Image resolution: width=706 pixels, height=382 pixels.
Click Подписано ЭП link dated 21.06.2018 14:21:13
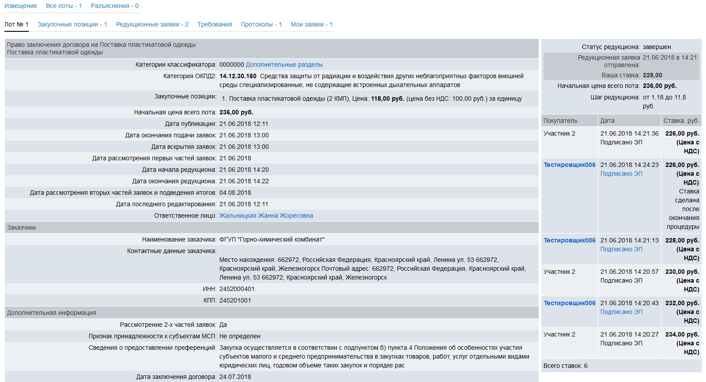click(621, 249)
